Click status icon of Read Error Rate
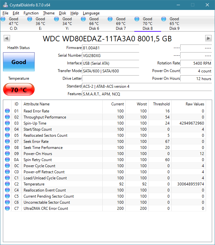 tap(7, 111)
